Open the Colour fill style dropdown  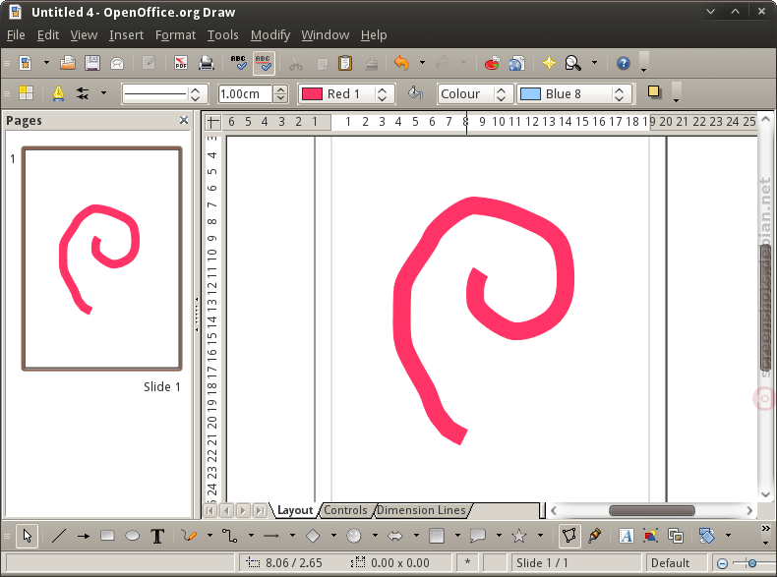pos(473,94)
